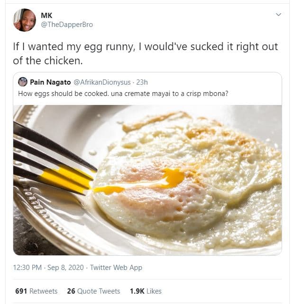Go to the @AfrikanDionysus handle
The image size is (294, 304).
coord(101,82)
